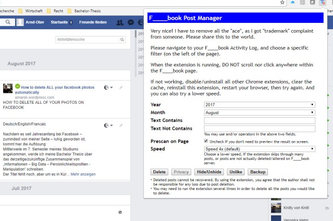
Task: Uncheck the Prescan on Page checkbox
Action: click(207, 141)
